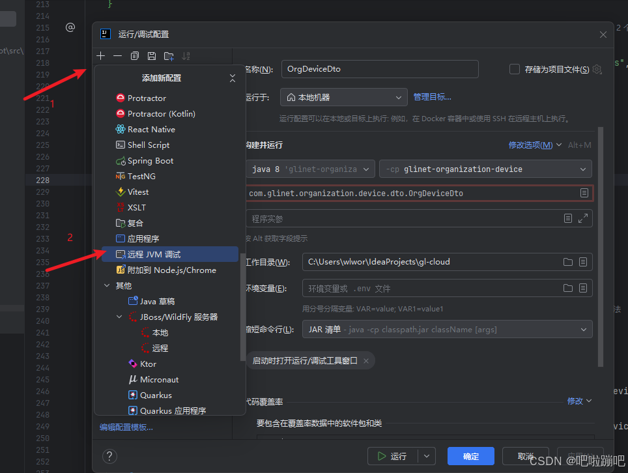This screenshot has height=473, width=628.
Task: Click the new folder toolbar icon
Action: (x=169, y=56)
